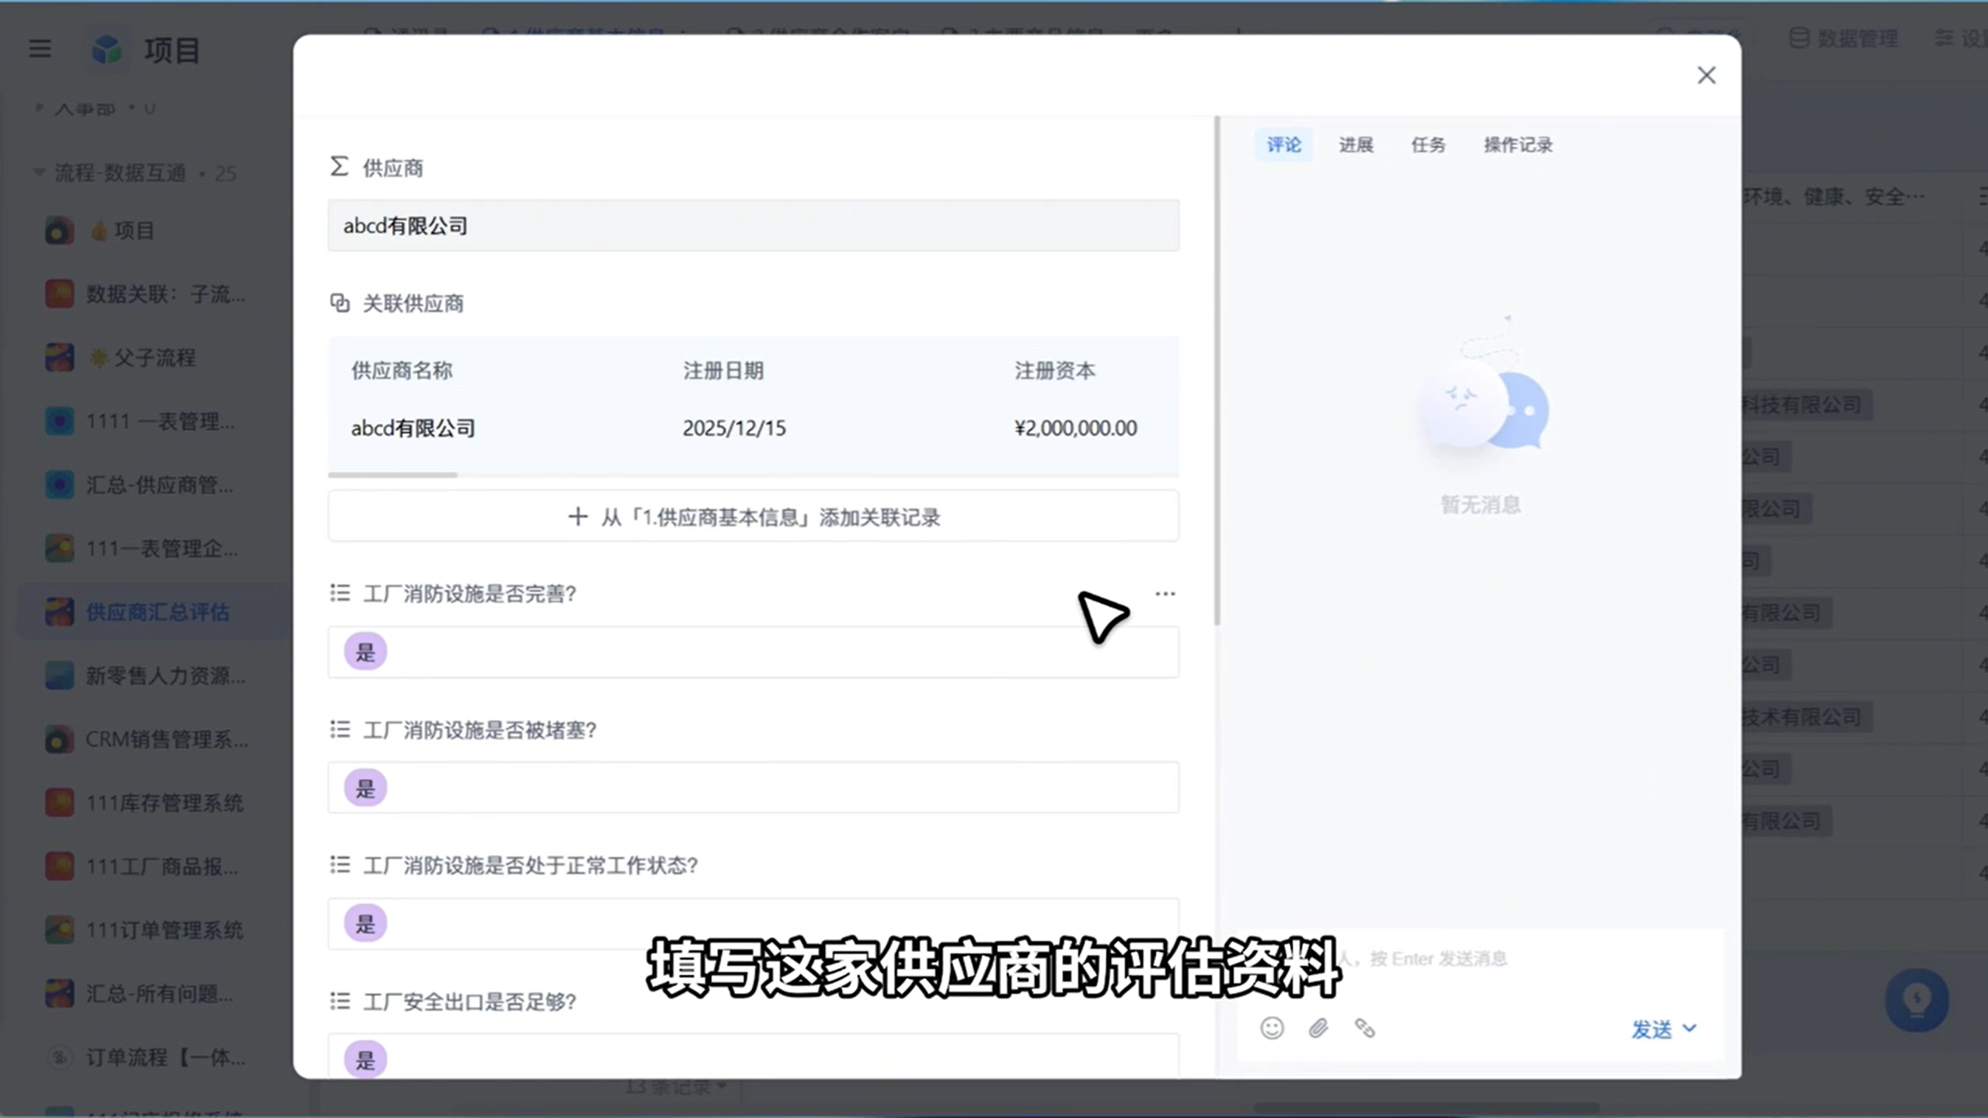Close the supplier record dialog
Screen dimensions: 1988x1118
click(1706, 75)
